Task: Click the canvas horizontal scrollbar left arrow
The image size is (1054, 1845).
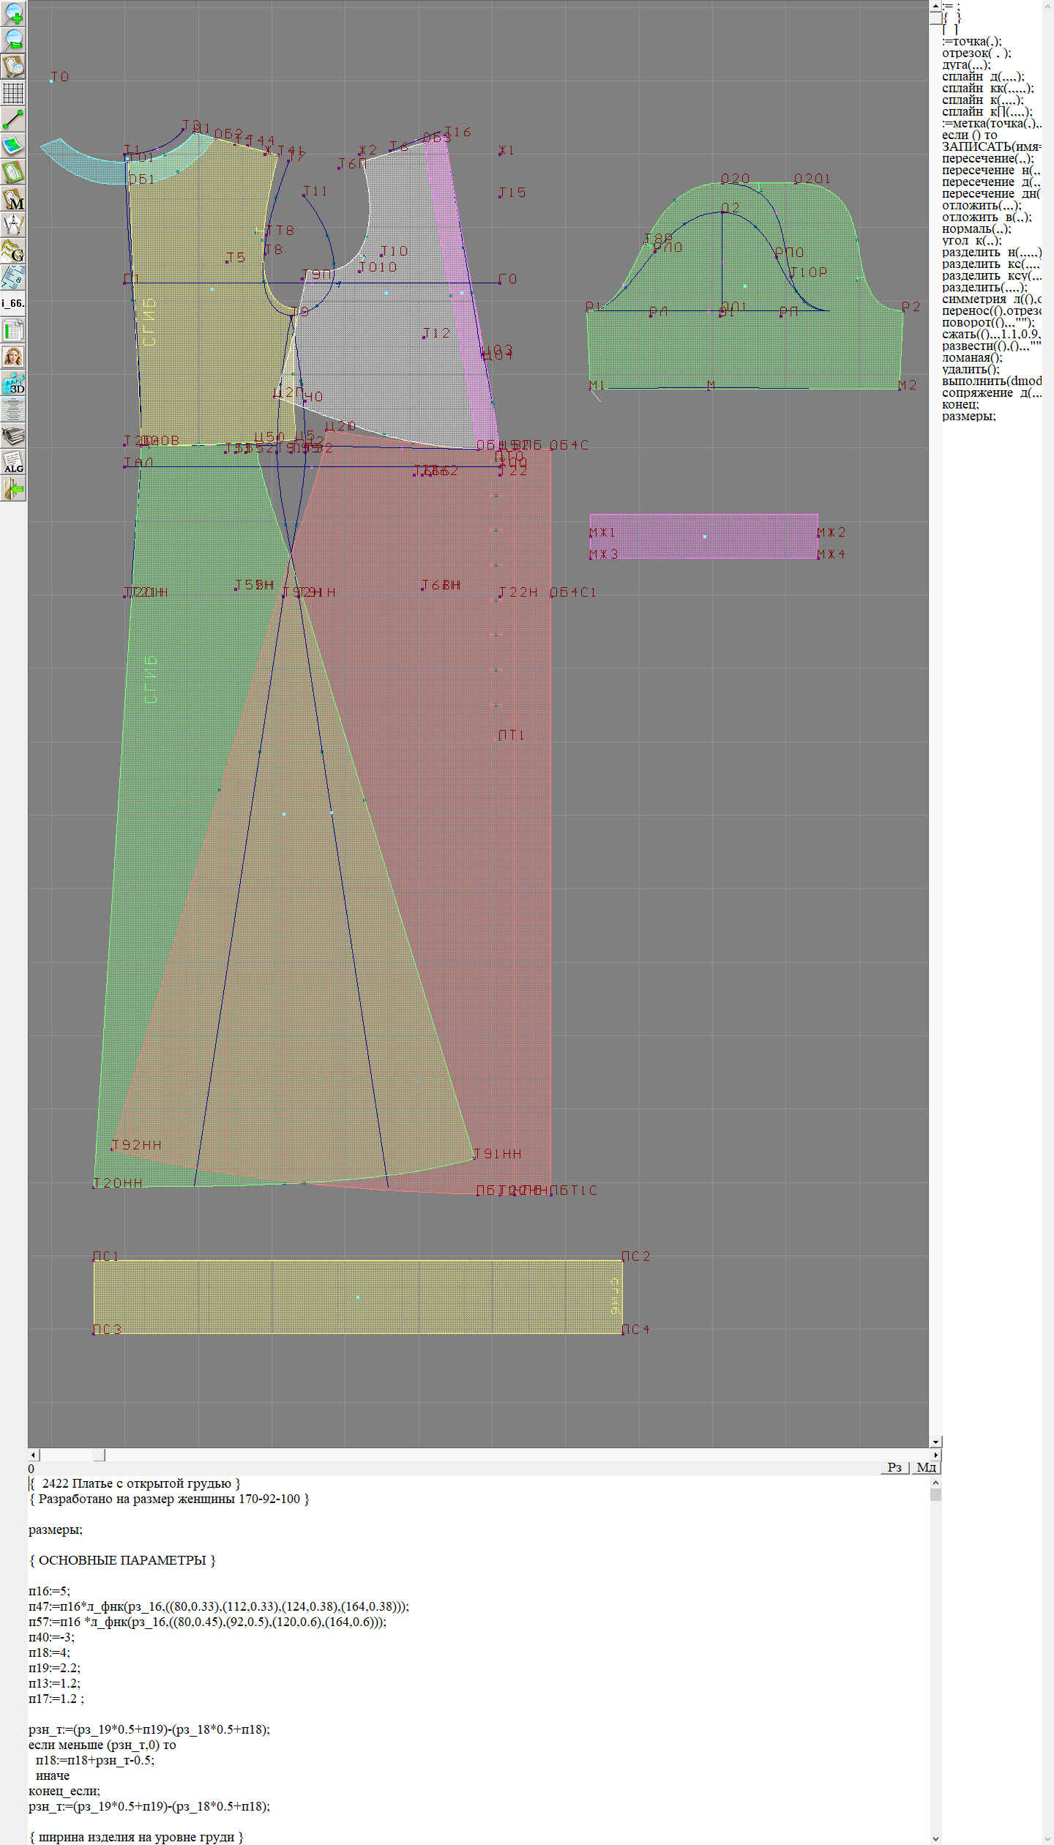Action: point(33,1455)
